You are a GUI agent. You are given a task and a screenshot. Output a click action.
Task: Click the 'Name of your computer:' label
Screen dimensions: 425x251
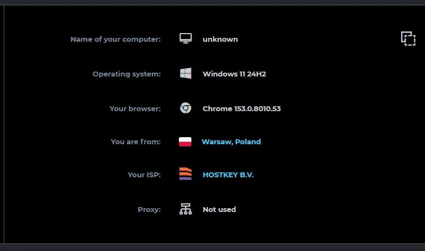[x=116, y=39]
